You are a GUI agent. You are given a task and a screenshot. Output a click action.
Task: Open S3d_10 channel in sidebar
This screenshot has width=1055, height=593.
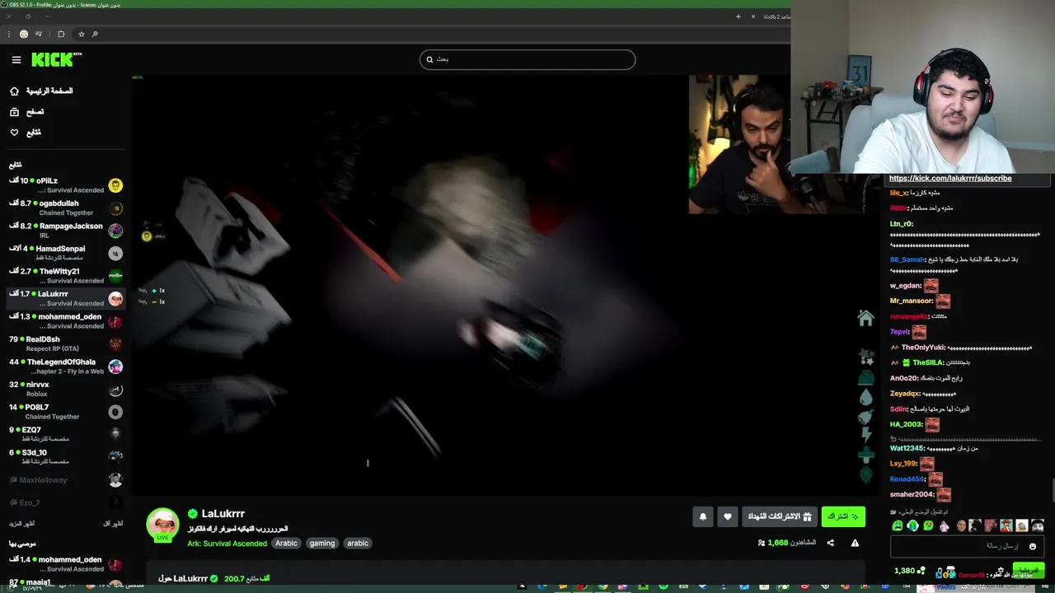point(66,457)
